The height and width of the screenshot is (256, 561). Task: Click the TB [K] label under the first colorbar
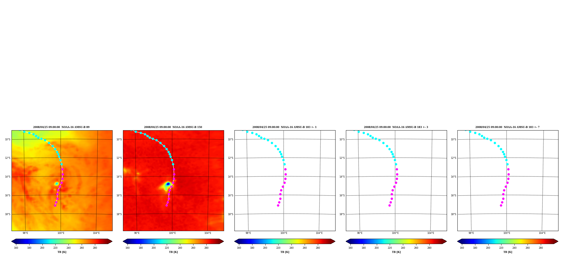click(62, 252)
